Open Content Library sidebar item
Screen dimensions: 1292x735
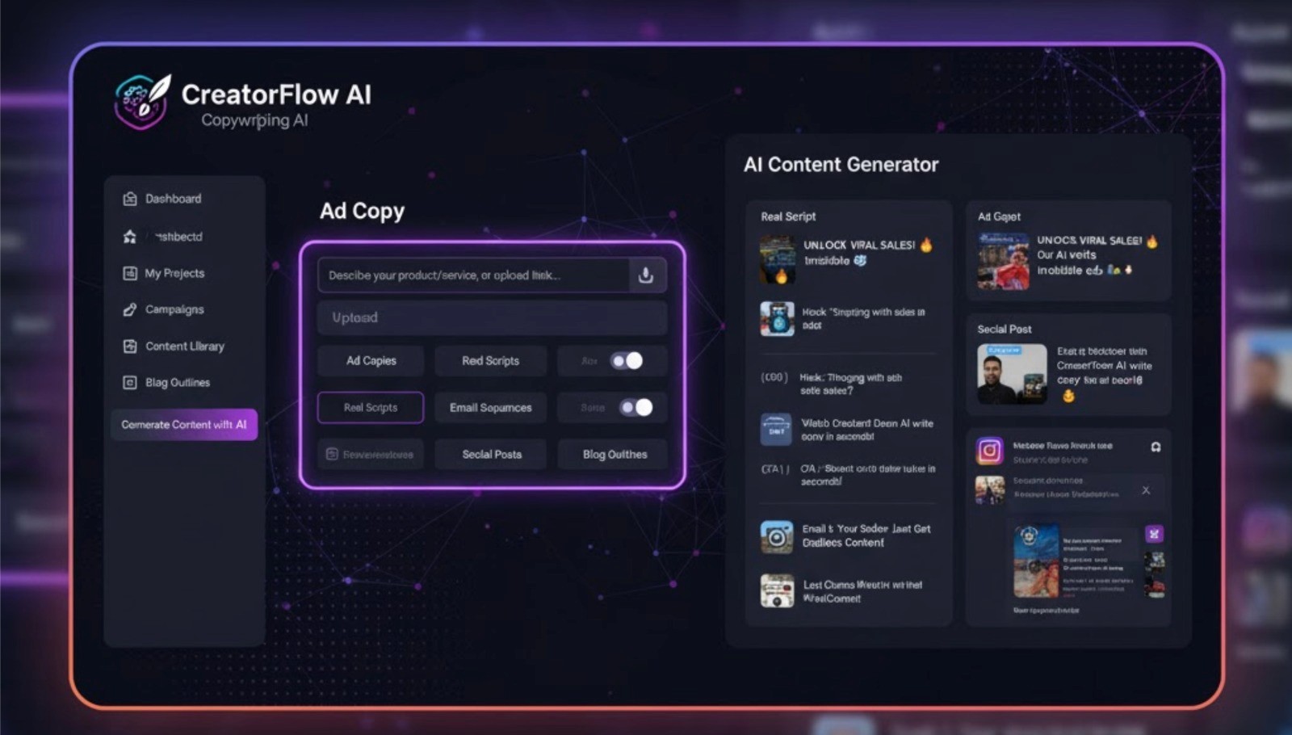tap(184, 346)
